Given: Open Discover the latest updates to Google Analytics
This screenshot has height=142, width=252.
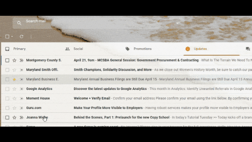Looking at the screenshot, I should click(110, 89).
